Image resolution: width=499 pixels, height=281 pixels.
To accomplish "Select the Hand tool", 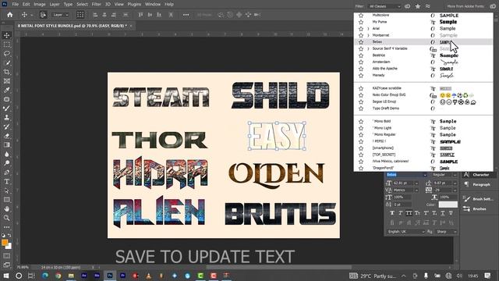I will [7, 209].
